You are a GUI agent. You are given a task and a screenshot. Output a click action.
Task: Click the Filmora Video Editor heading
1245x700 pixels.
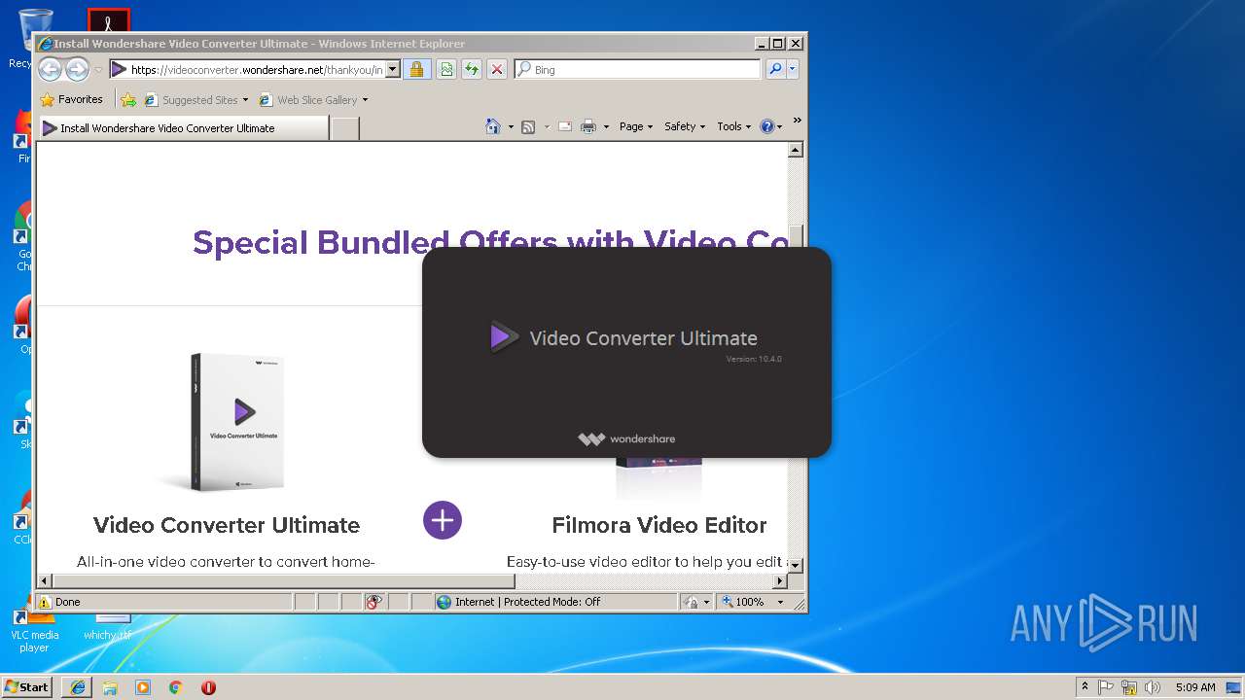click(659, 525)
